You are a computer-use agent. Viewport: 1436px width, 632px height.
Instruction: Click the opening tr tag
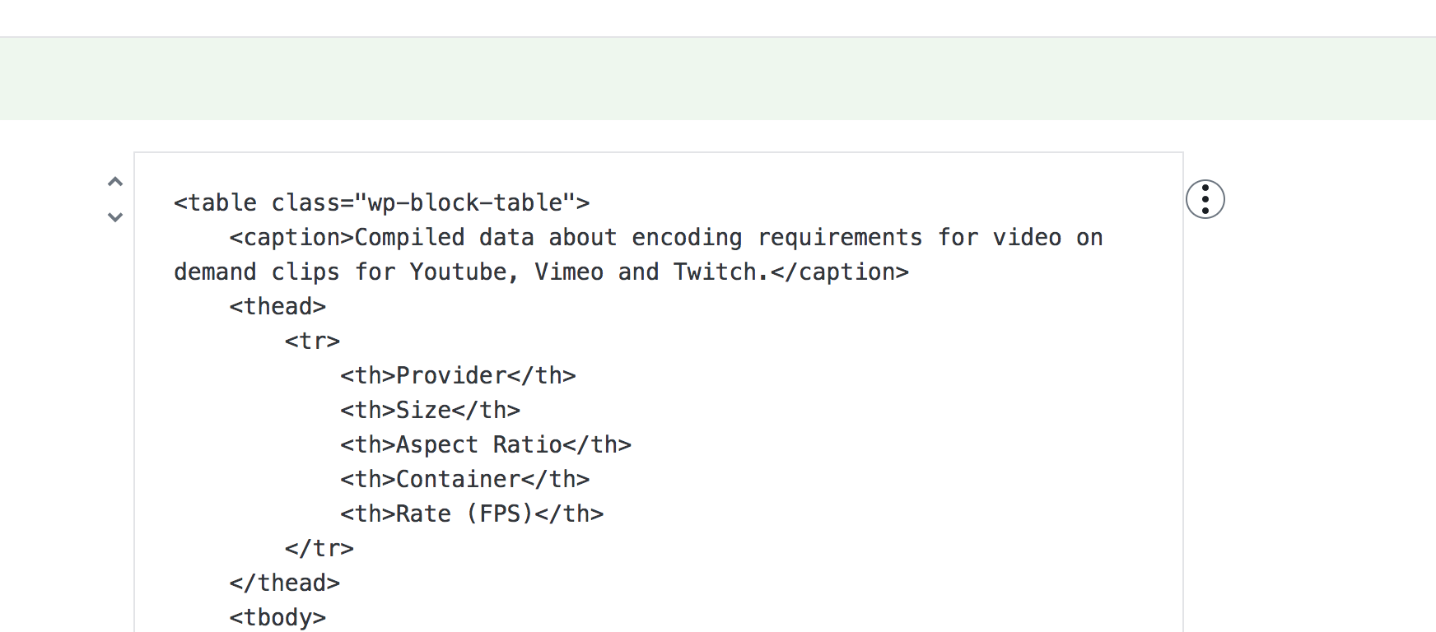pos(312,341)
